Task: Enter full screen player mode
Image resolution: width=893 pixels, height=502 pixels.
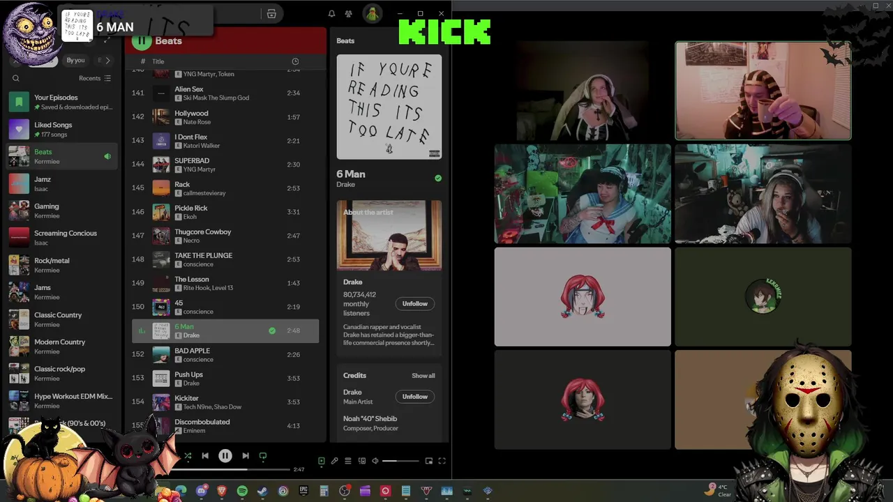Action: click(x=442, y=461)
